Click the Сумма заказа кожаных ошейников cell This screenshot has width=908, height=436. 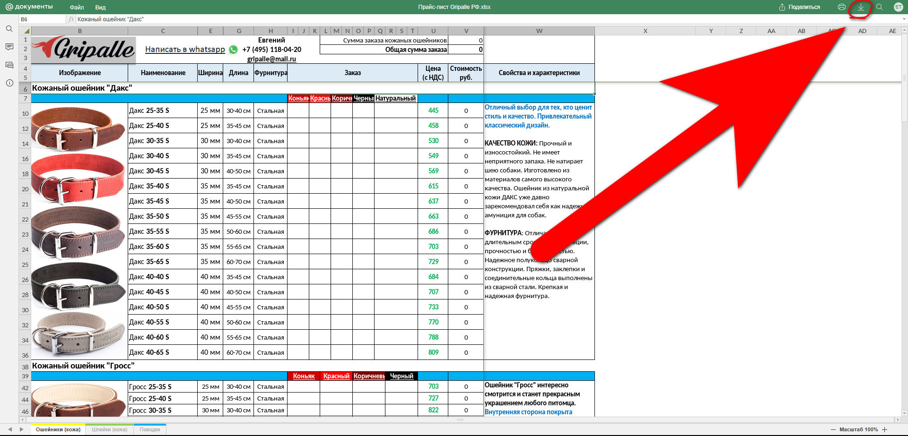point(384,40)
